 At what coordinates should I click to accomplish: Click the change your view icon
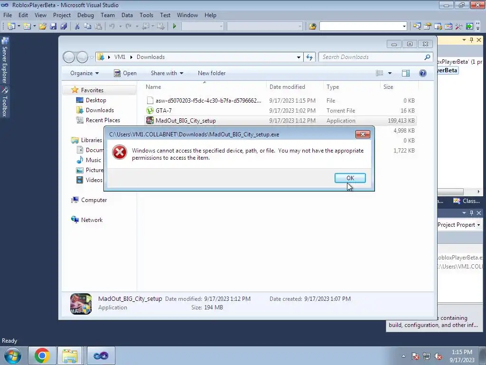[379, 73]
